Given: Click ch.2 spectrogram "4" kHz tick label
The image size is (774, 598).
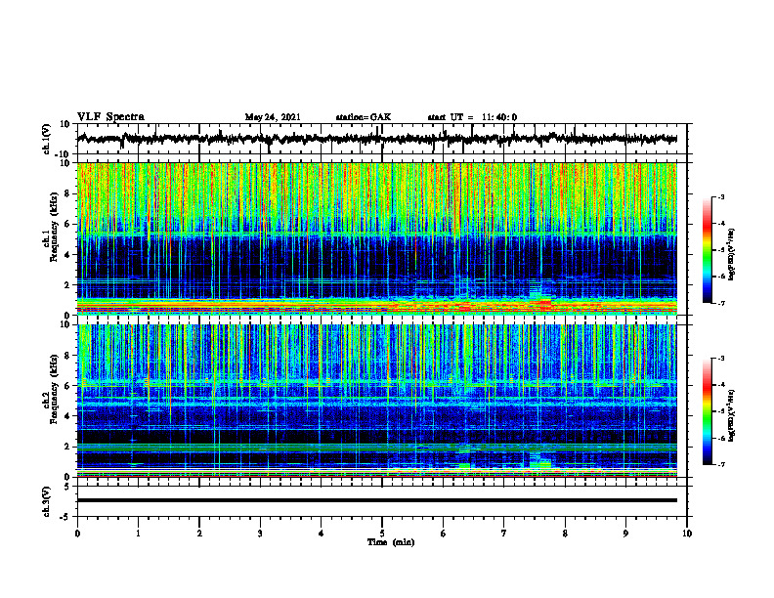Looking at the screenshot, I should 67,416.
